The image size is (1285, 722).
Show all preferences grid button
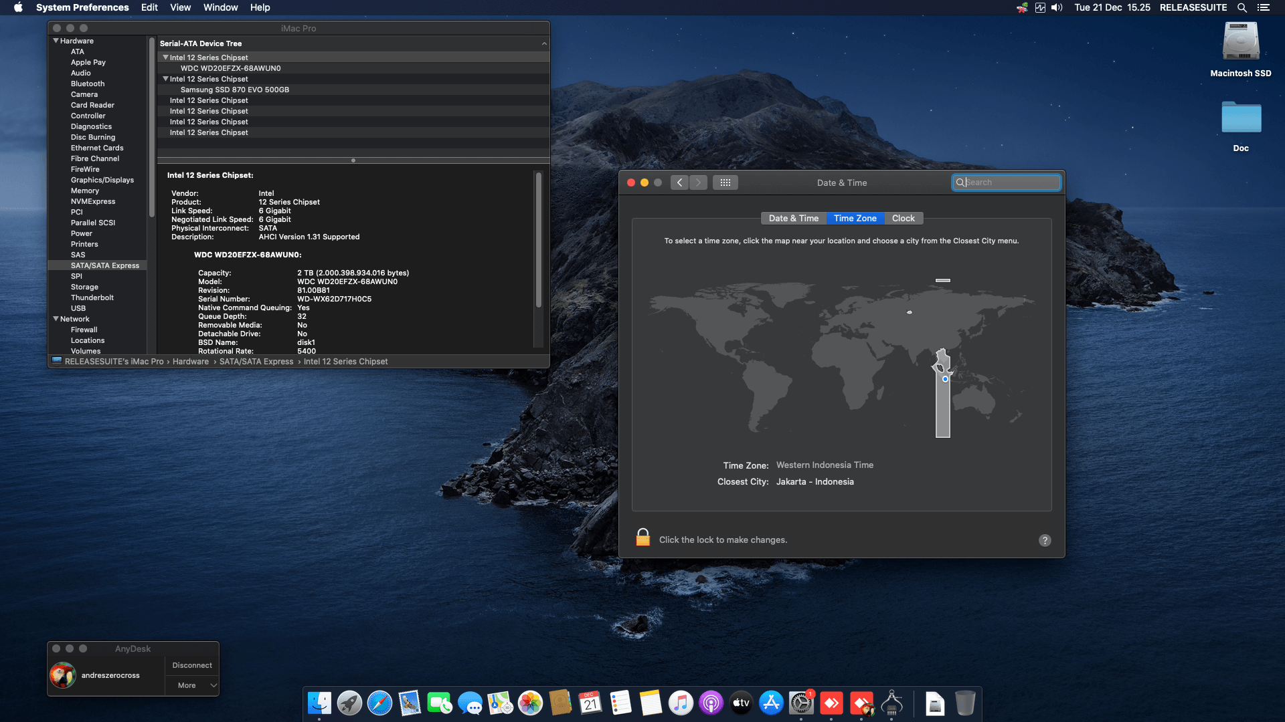pos(725,183)
